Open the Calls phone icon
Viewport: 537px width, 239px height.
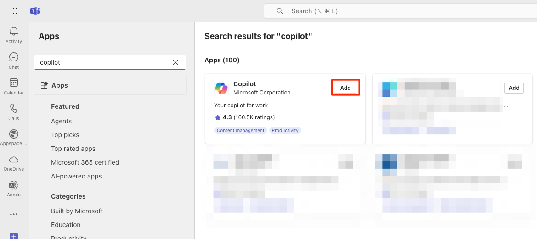(14, 108)
